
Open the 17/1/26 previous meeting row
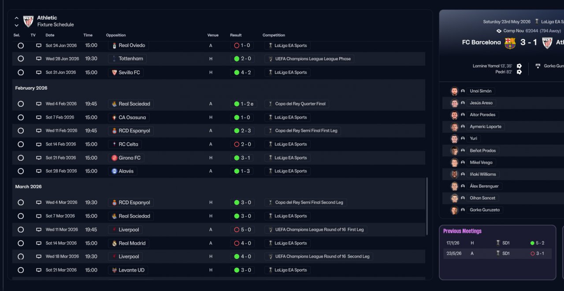coord(497,243)
